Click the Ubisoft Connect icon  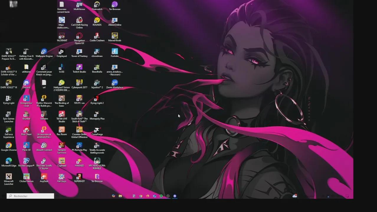pos(44,147)
